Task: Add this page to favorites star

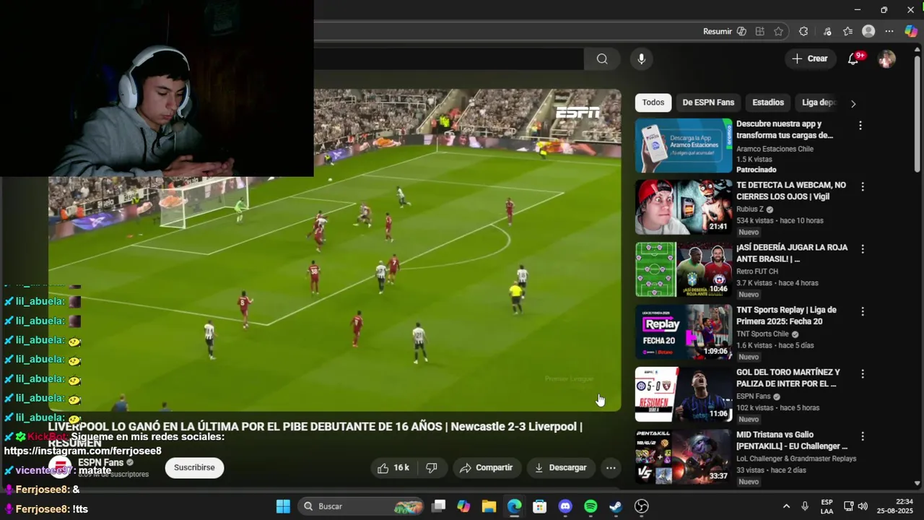Action: tap(778, 31)
